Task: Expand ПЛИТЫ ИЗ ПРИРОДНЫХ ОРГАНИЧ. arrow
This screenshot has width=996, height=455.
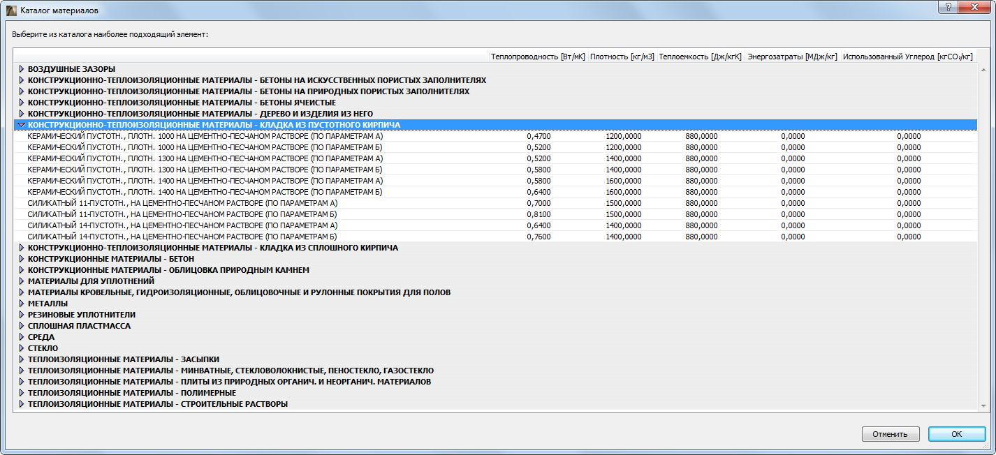Action: pyautogui.click(x=22, y=382)
